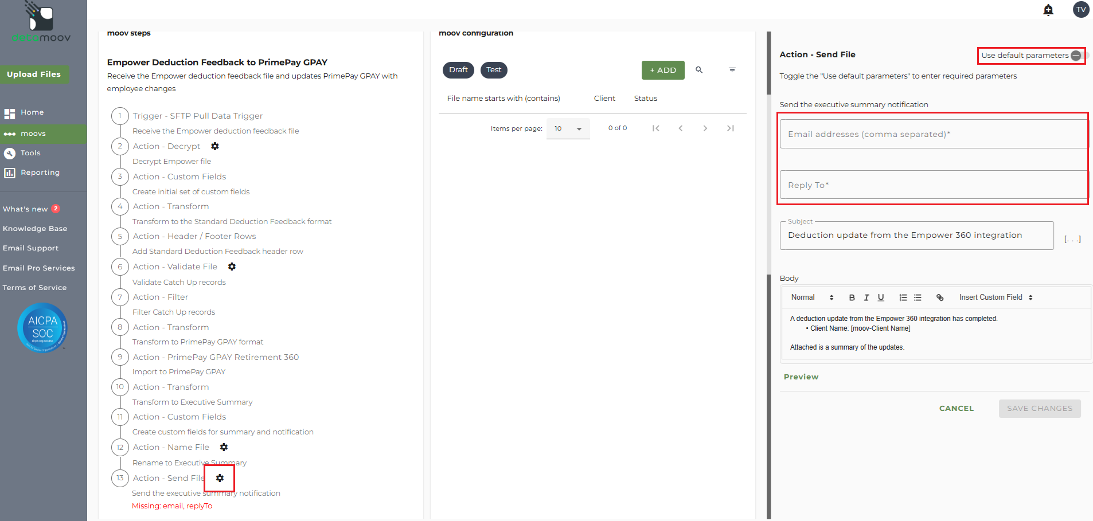The width and height of the screenshot is (1093, 521).
Task: Click the + ADD button
Action: [663, 70]
